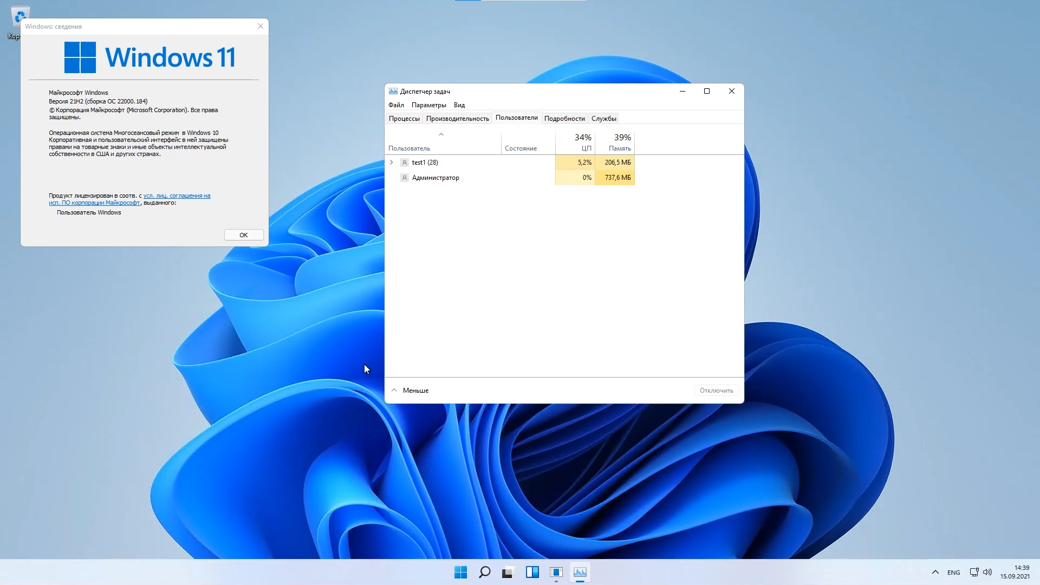Open Widgets panel taskbar icon
This screenshot has width=1040, height=585.
(x=532, y=572)
